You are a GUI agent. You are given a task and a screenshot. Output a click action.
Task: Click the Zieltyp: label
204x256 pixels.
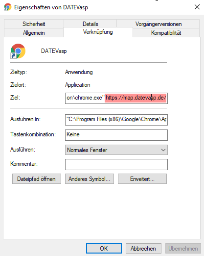coord(19,72)
